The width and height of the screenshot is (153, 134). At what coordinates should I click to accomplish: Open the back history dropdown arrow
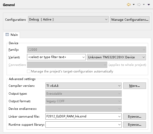tap(134, 5)
